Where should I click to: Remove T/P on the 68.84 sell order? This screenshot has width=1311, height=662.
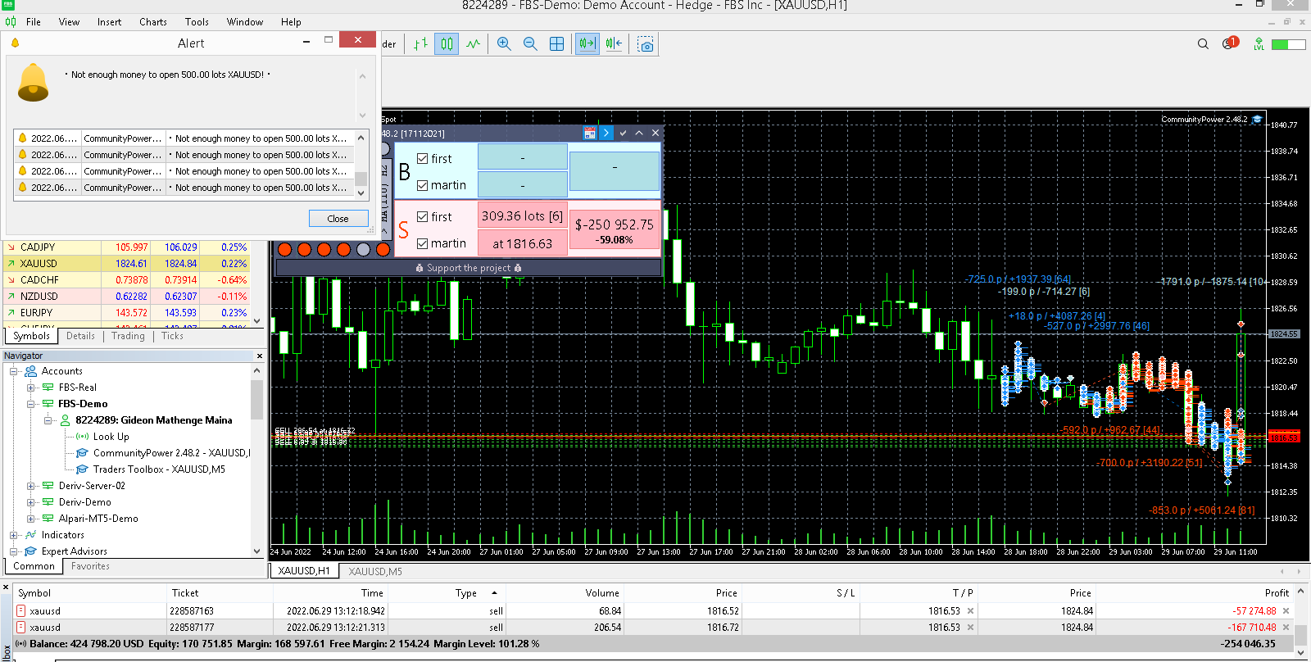[x=971, y=611]
